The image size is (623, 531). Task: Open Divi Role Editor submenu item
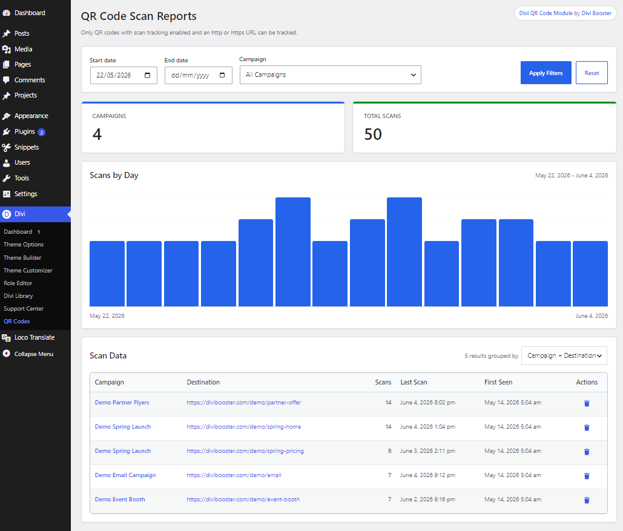click(x=18, y=283)
